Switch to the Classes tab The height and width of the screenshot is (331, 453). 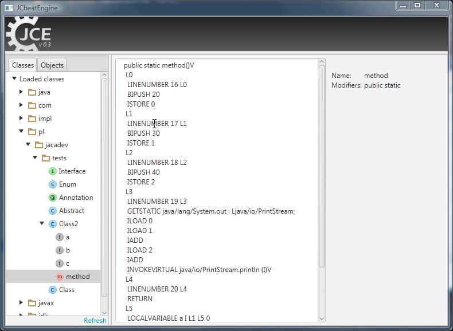coord(23,65)
